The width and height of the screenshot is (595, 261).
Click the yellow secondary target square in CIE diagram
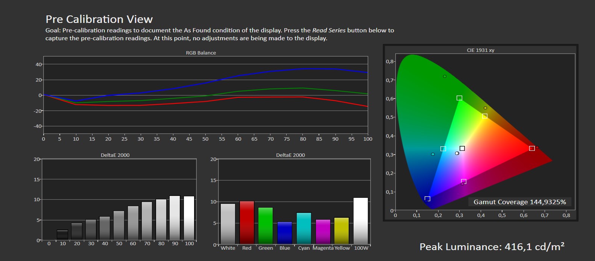click(485, 116)
